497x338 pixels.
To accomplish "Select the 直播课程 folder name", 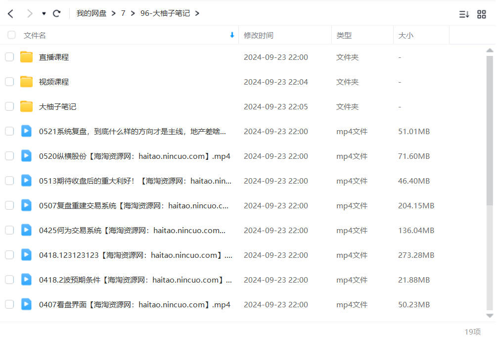I will (x=53, y=57).
